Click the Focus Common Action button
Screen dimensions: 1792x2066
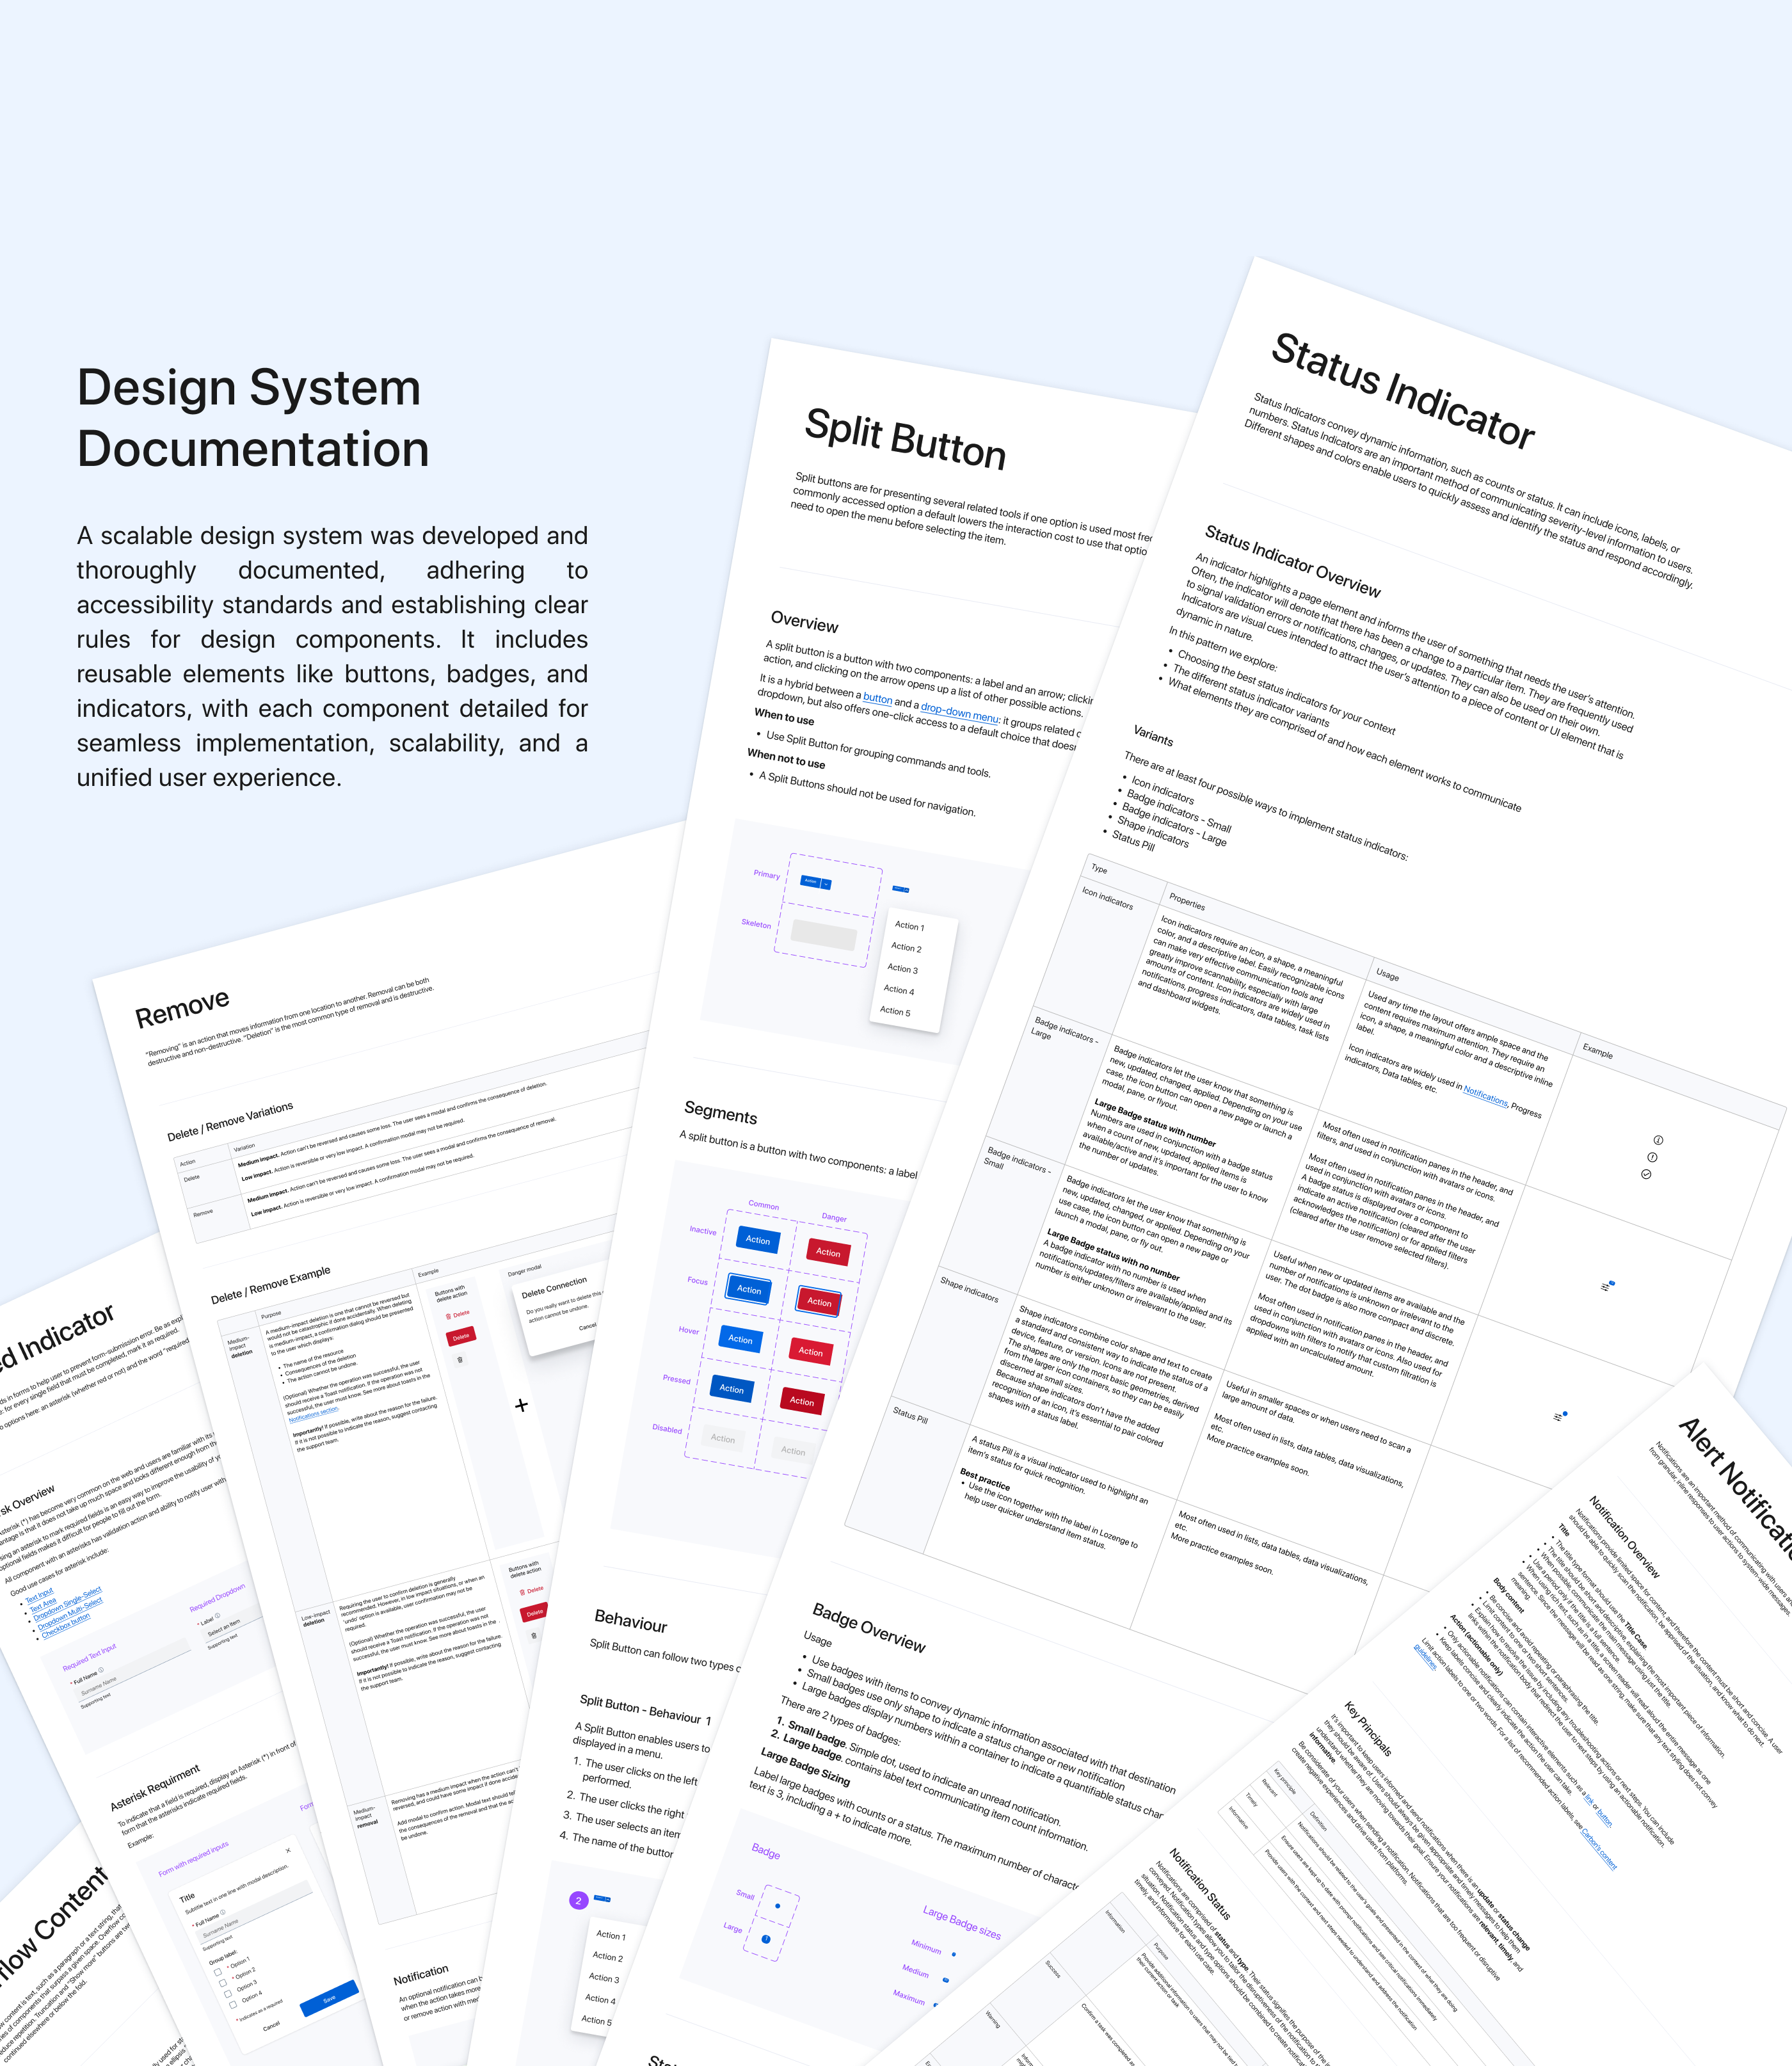[749, 1290]
